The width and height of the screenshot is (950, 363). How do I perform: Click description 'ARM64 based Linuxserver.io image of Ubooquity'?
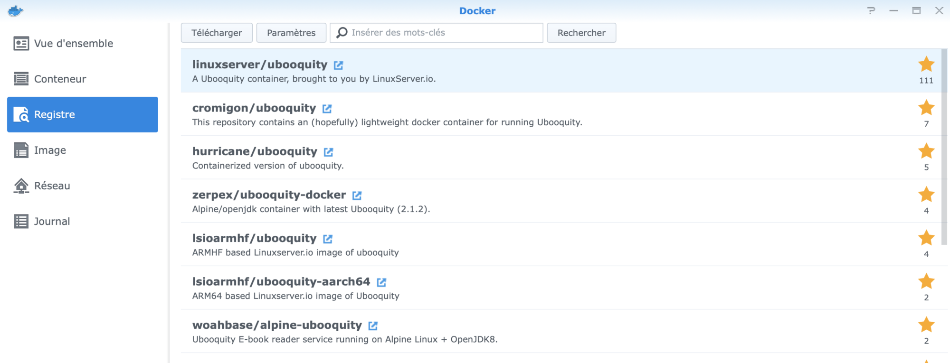(296, 296)
